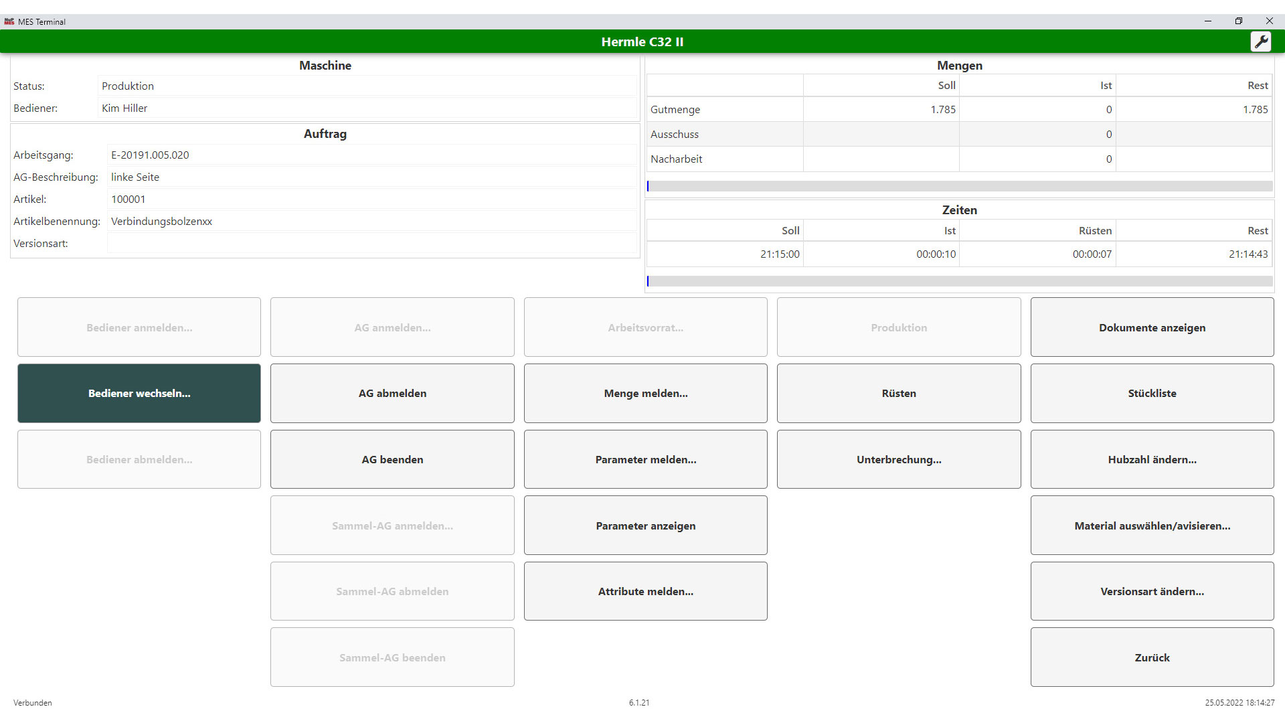
Task: Click the Mengen progress bar
Action: [x=959, y=186]
